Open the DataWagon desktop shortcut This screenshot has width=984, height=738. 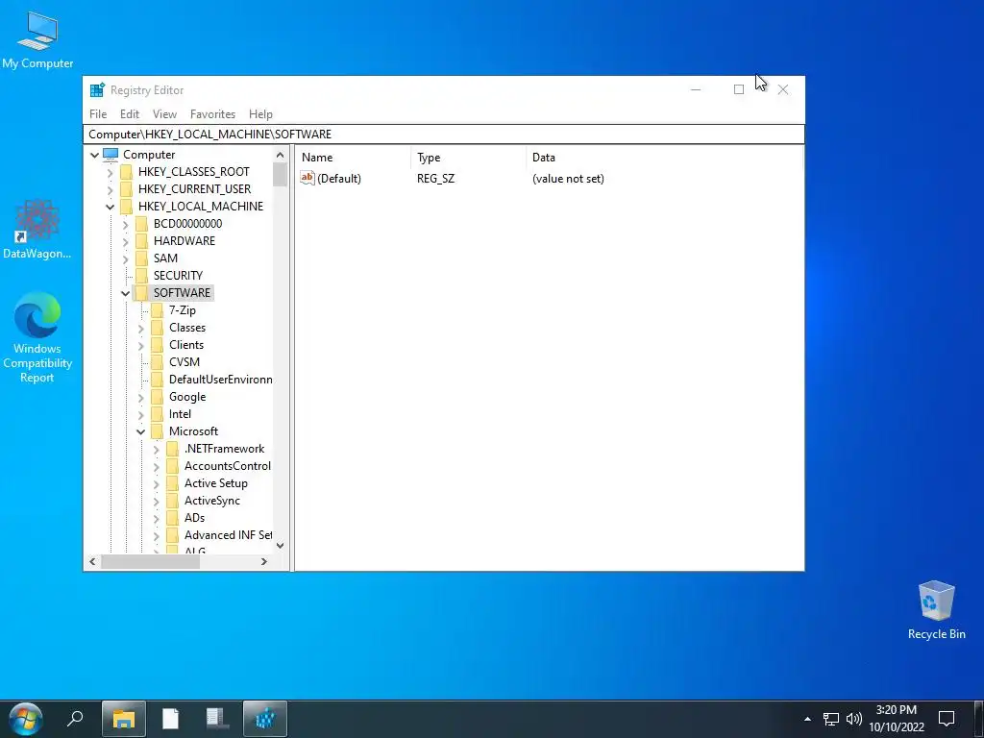pyautogui.click(x=37, y=229)
